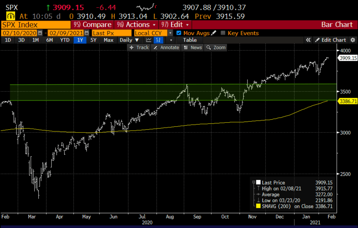Select the 6M time range tab
358x228 pixels.
tap(49, 40)
